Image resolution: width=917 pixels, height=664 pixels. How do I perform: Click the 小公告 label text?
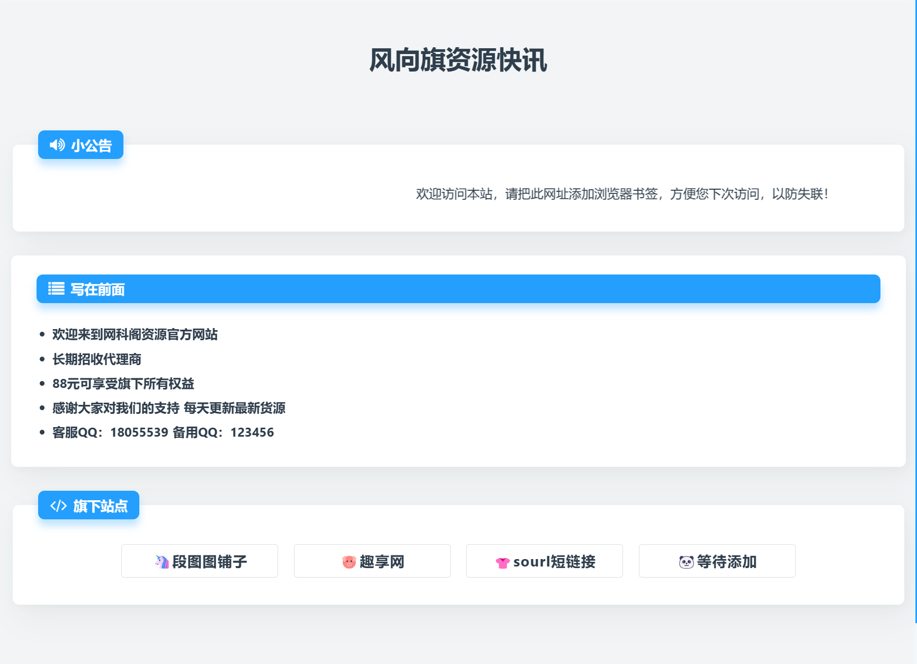tap(91, 145)
